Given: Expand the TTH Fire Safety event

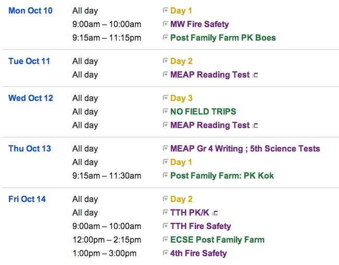Looking at the screenshot, I should click(x=165, y=225).
